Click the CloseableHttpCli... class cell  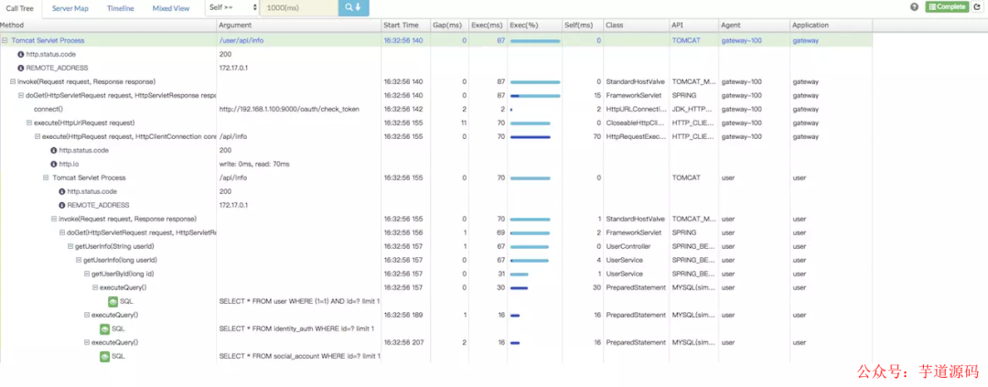(x=636, y=123)
